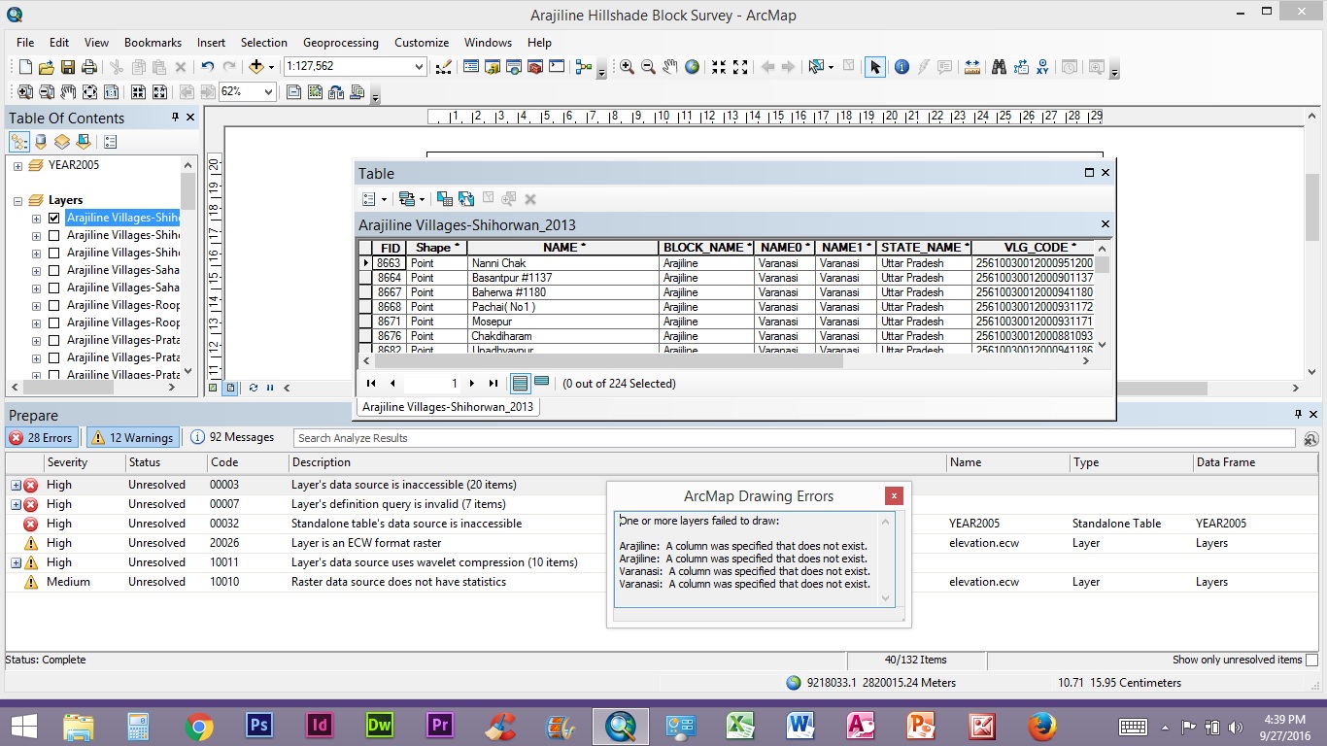Click the Full Extent globe icon
This screenshot has width=1327, height=746.
(692, 67)
